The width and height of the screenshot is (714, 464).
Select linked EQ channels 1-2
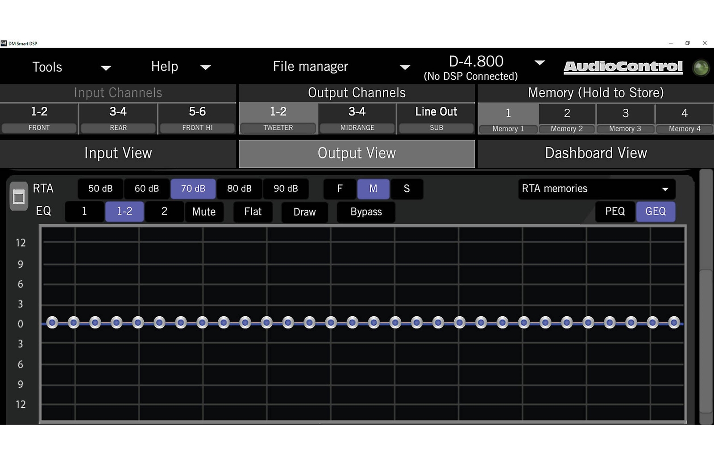coord(125,211)
